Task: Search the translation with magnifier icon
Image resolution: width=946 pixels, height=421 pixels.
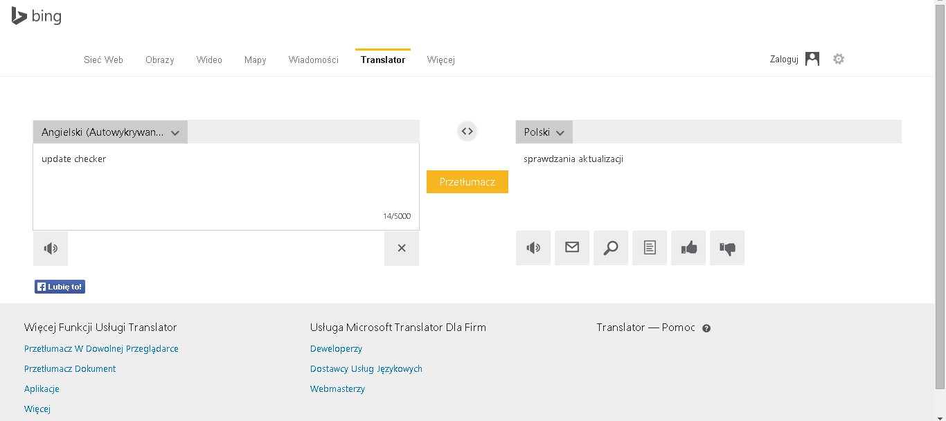Action: [611, 248]
